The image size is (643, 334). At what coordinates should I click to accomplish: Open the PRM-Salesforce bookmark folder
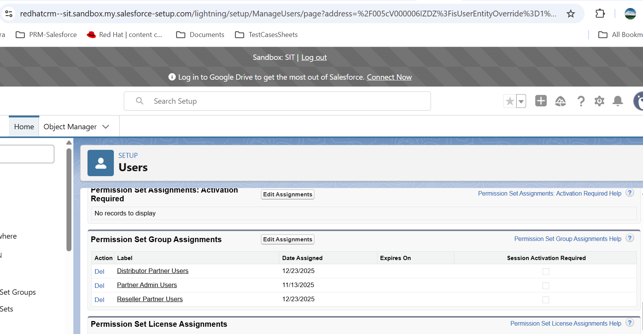pyautogui.click(x=46, y=35)
